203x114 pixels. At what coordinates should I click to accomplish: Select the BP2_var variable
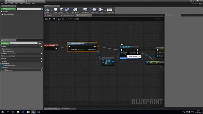pyautogui.click(x=6, y=67)
